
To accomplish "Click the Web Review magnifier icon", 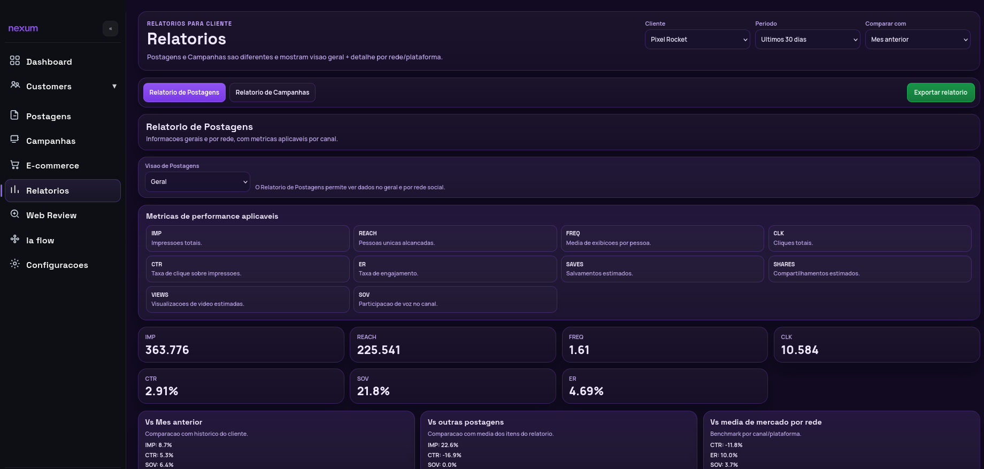I will coord(15,214).
